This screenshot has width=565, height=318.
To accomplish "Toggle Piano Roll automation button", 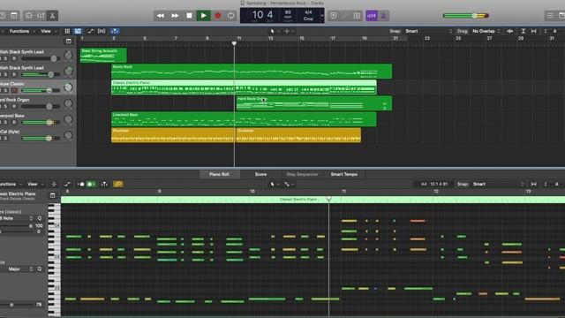I will (67, 185).
